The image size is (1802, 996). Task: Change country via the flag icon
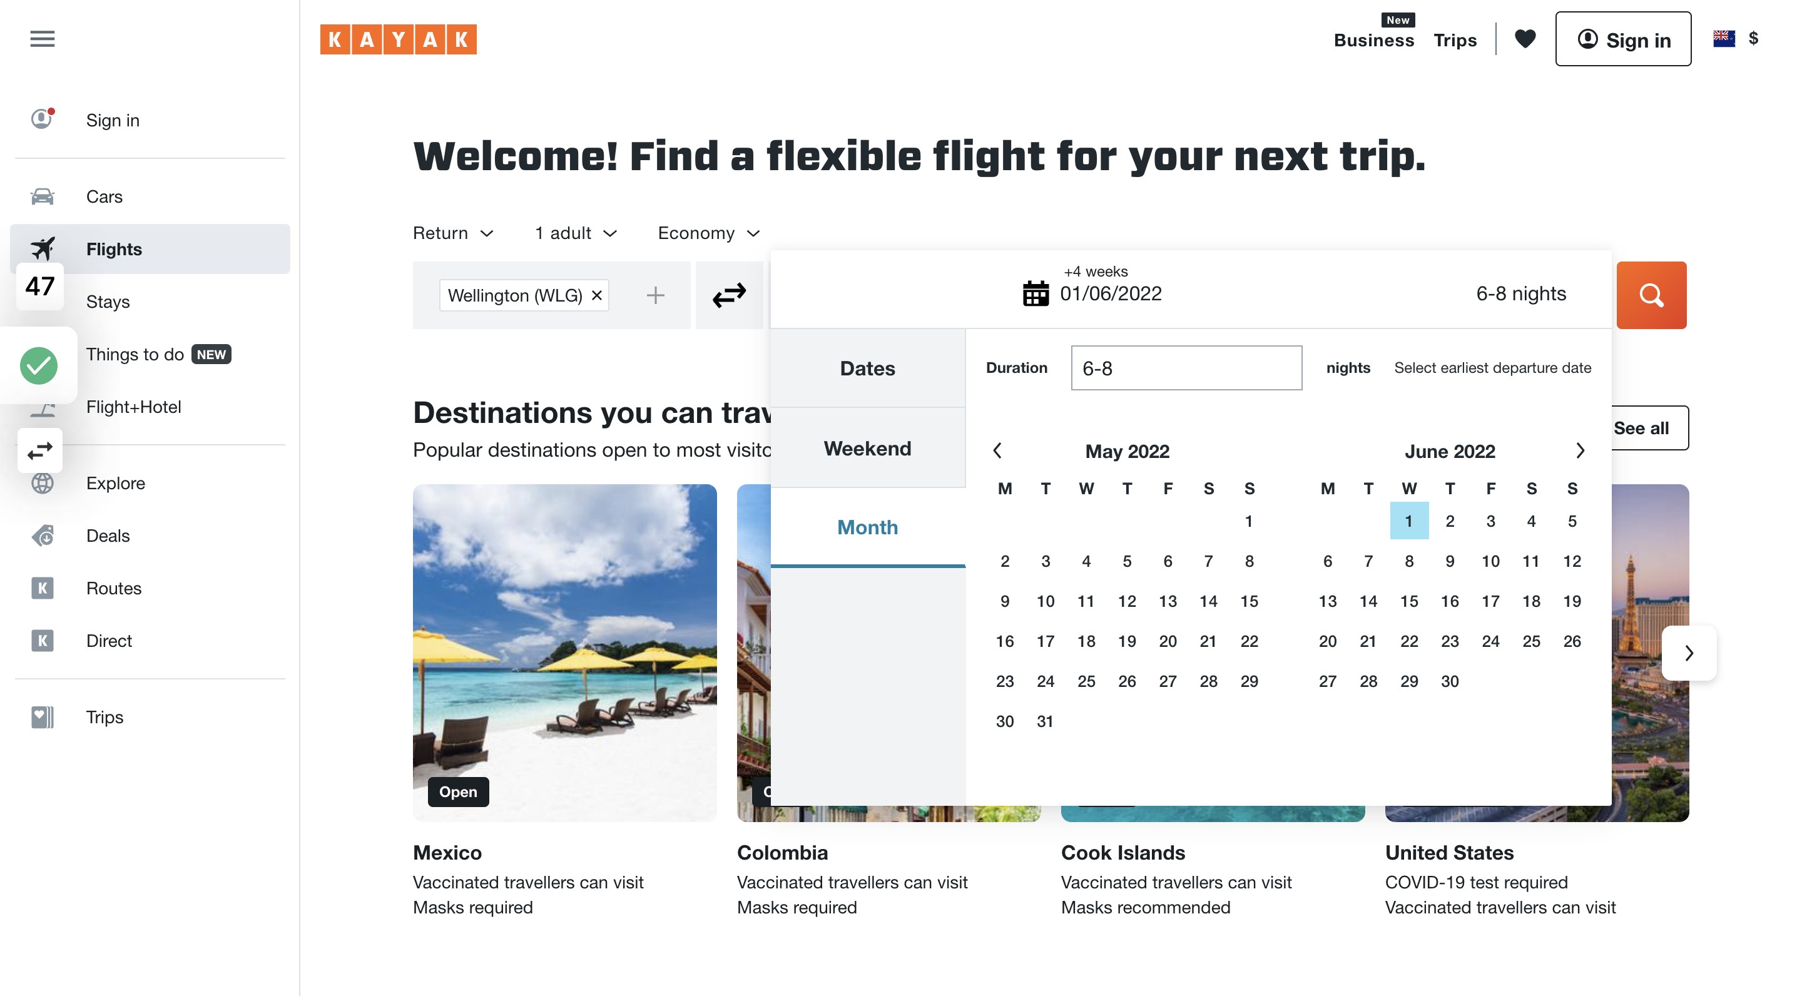(x=1724, y=38)
